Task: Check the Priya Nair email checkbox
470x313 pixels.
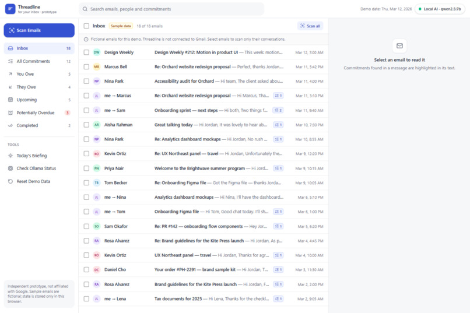Action: (x=86, y=168)
